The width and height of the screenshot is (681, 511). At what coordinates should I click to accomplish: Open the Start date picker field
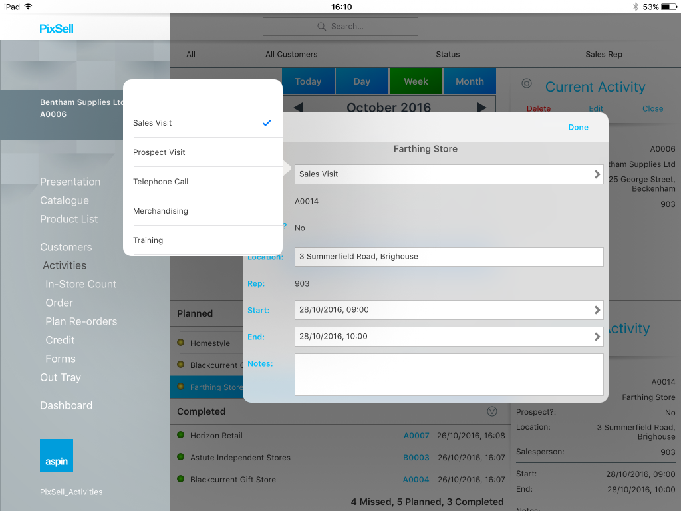pos(449,310)
